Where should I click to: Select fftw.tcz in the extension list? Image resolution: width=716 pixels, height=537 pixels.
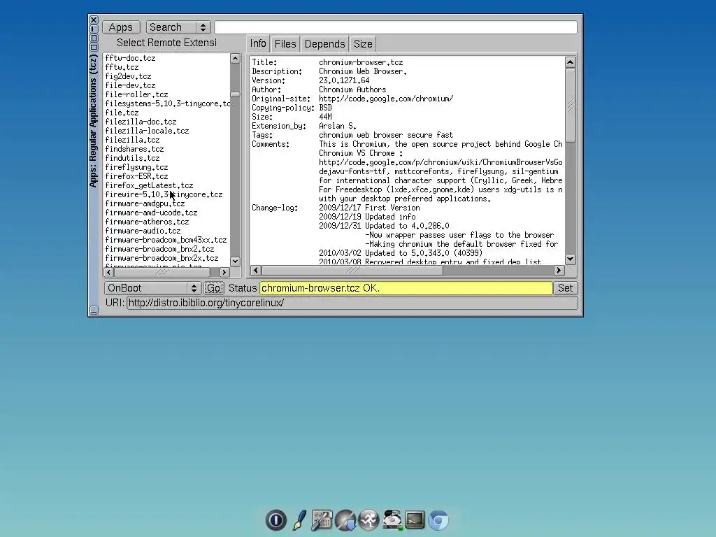(x=122, y=67)
